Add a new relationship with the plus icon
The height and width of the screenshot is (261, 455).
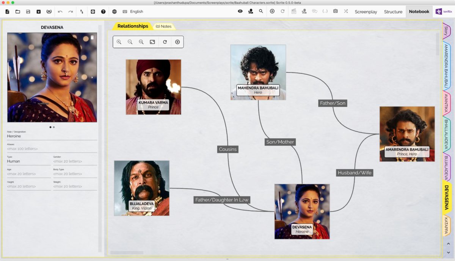[177, 42]
